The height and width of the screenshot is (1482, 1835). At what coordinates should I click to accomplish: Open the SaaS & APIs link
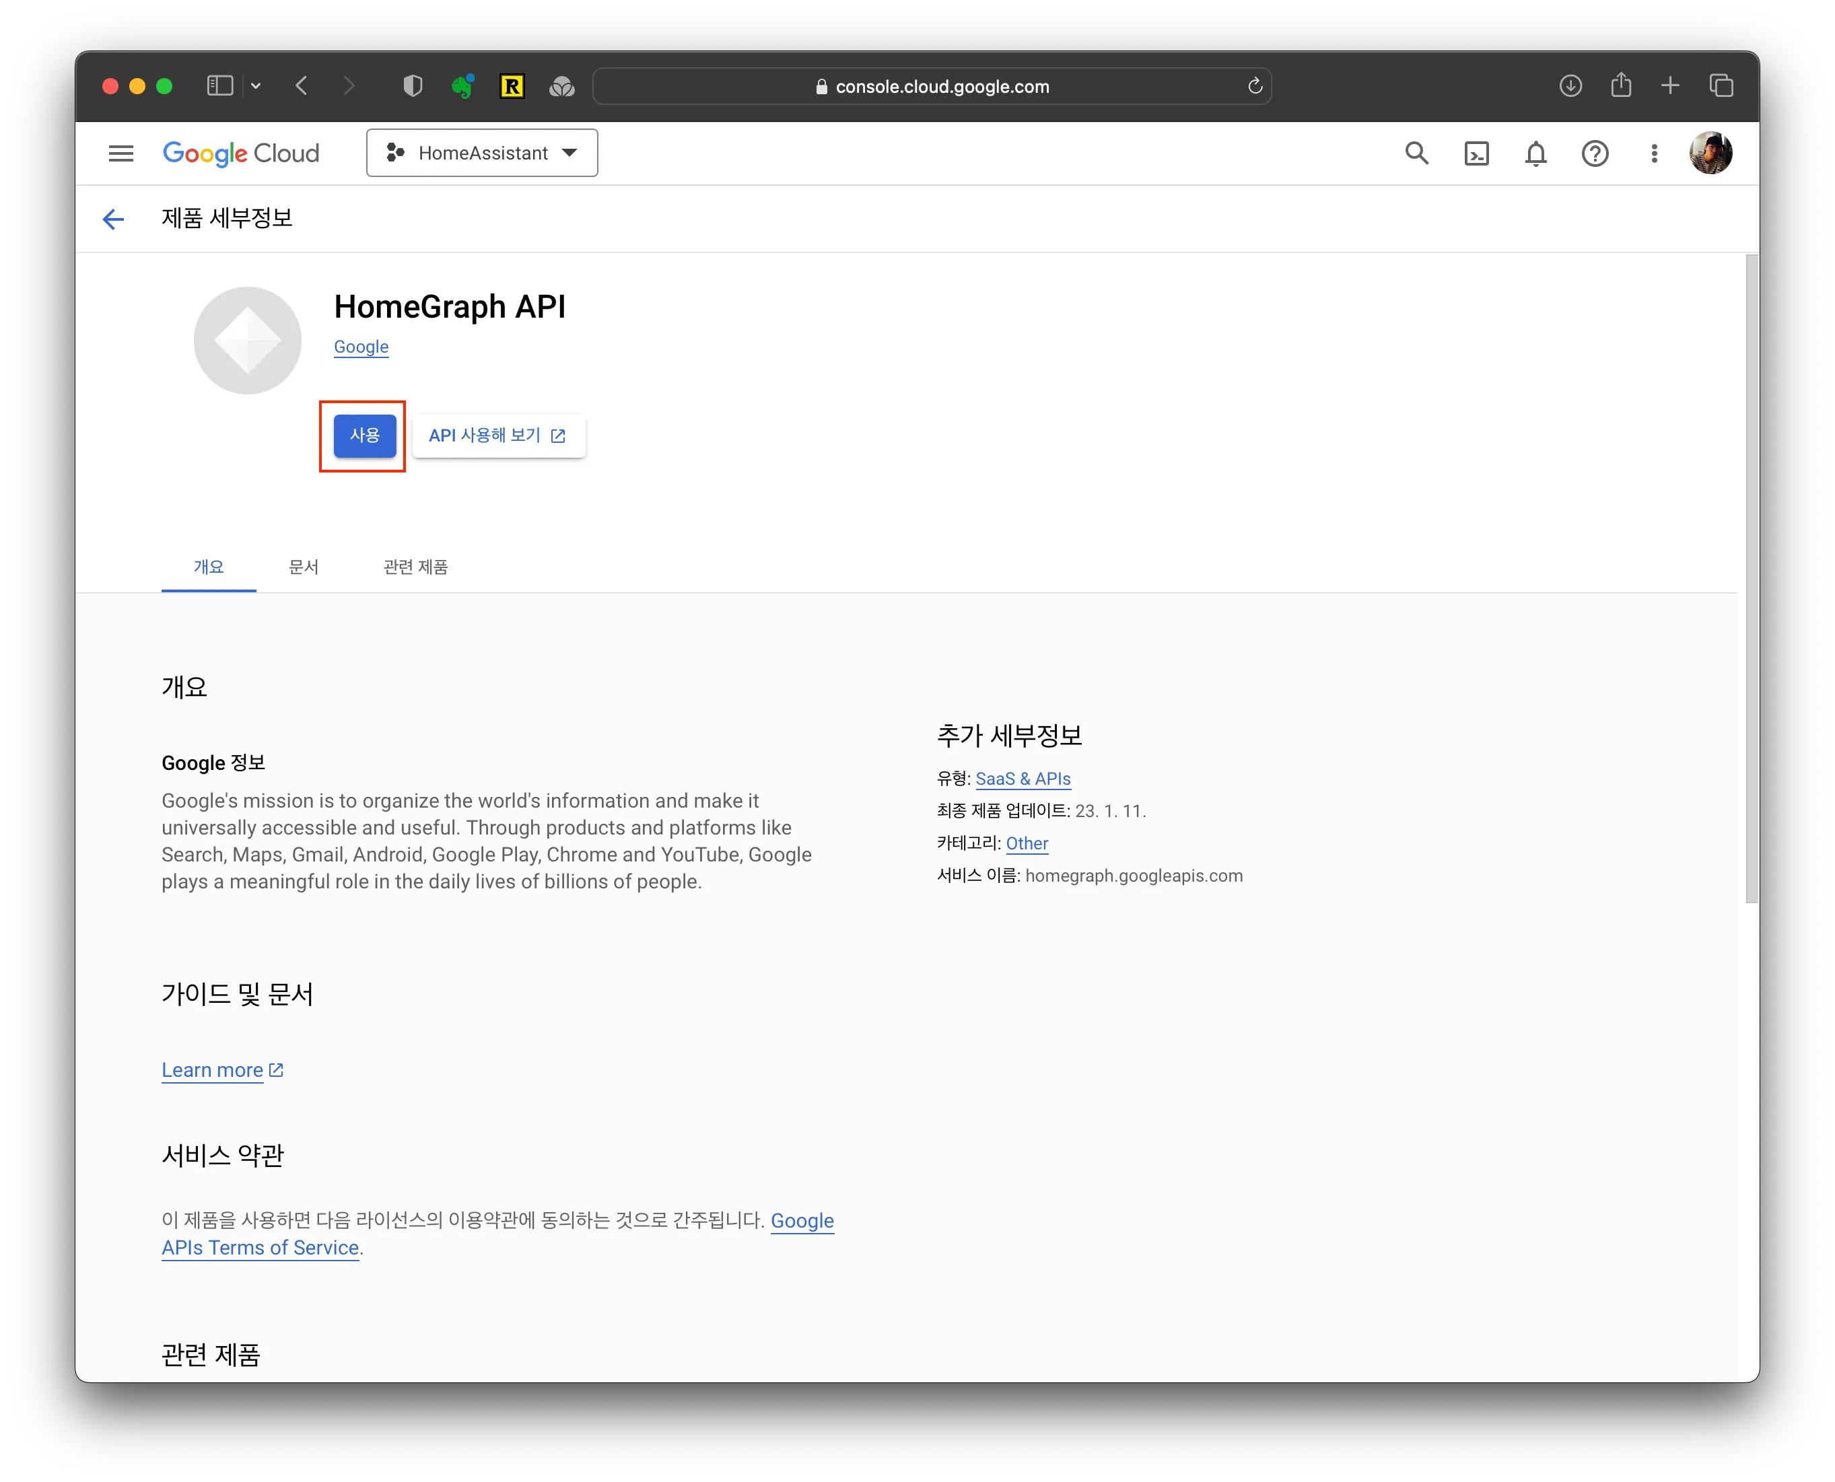click(x=1023, y=779)
